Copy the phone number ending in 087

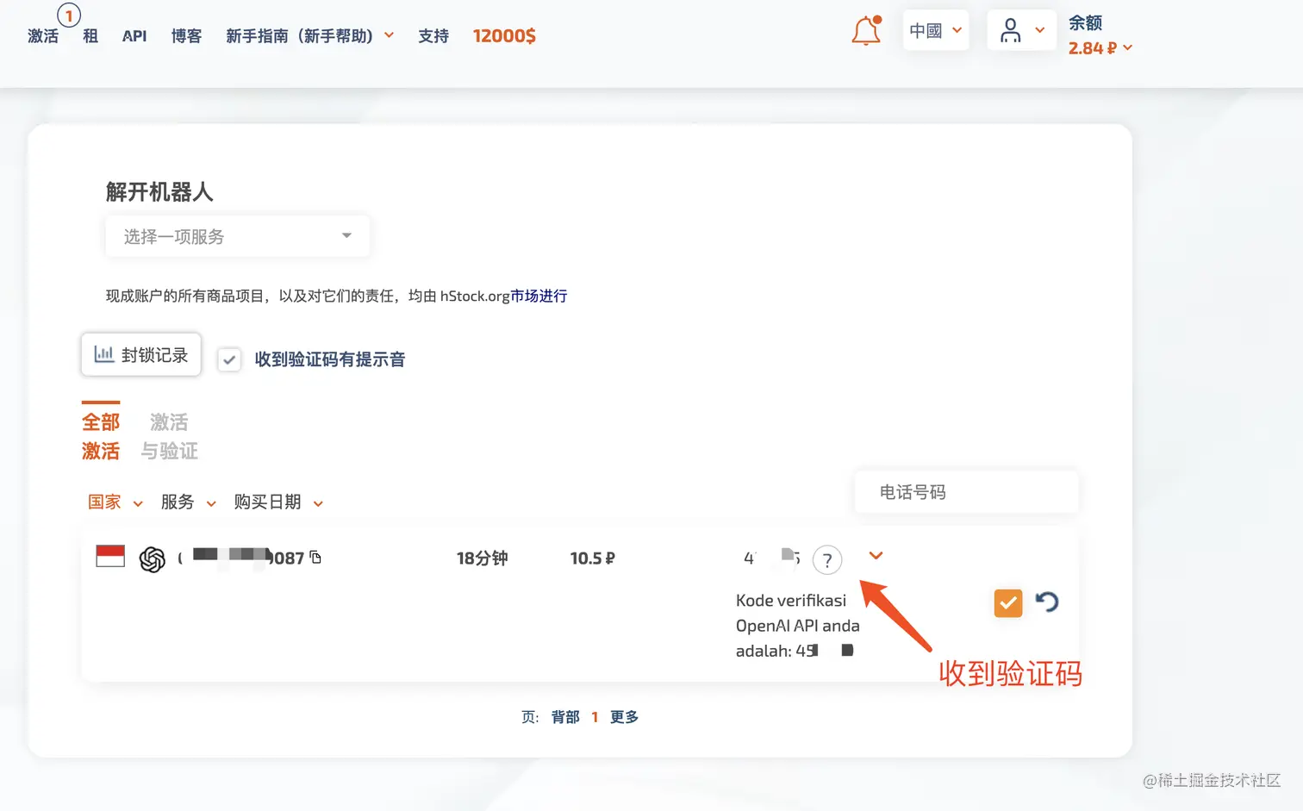315,558
